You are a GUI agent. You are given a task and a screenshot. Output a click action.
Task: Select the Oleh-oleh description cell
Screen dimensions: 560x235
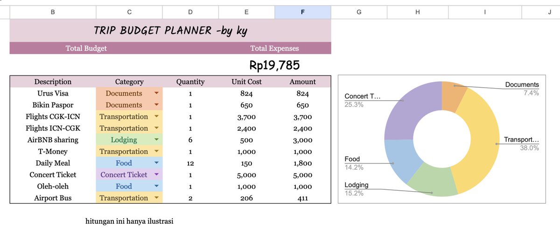53,187
